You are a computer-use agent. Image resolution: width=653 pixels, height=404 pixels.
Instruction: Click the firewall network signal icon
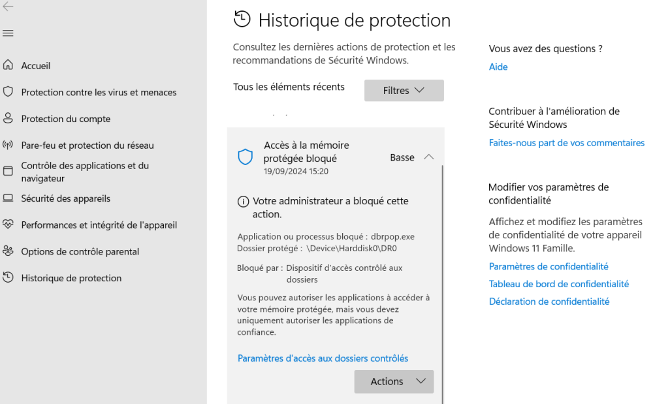point(8,146)
